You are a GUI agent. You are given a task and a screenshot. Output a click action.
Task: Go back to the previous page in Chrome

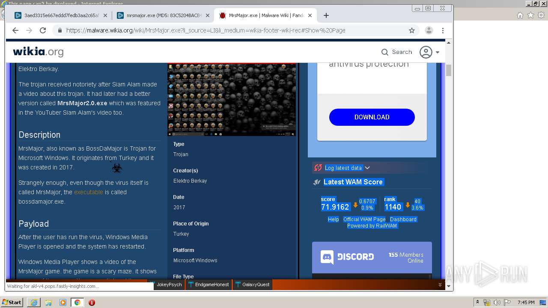(x=15, y=30)
